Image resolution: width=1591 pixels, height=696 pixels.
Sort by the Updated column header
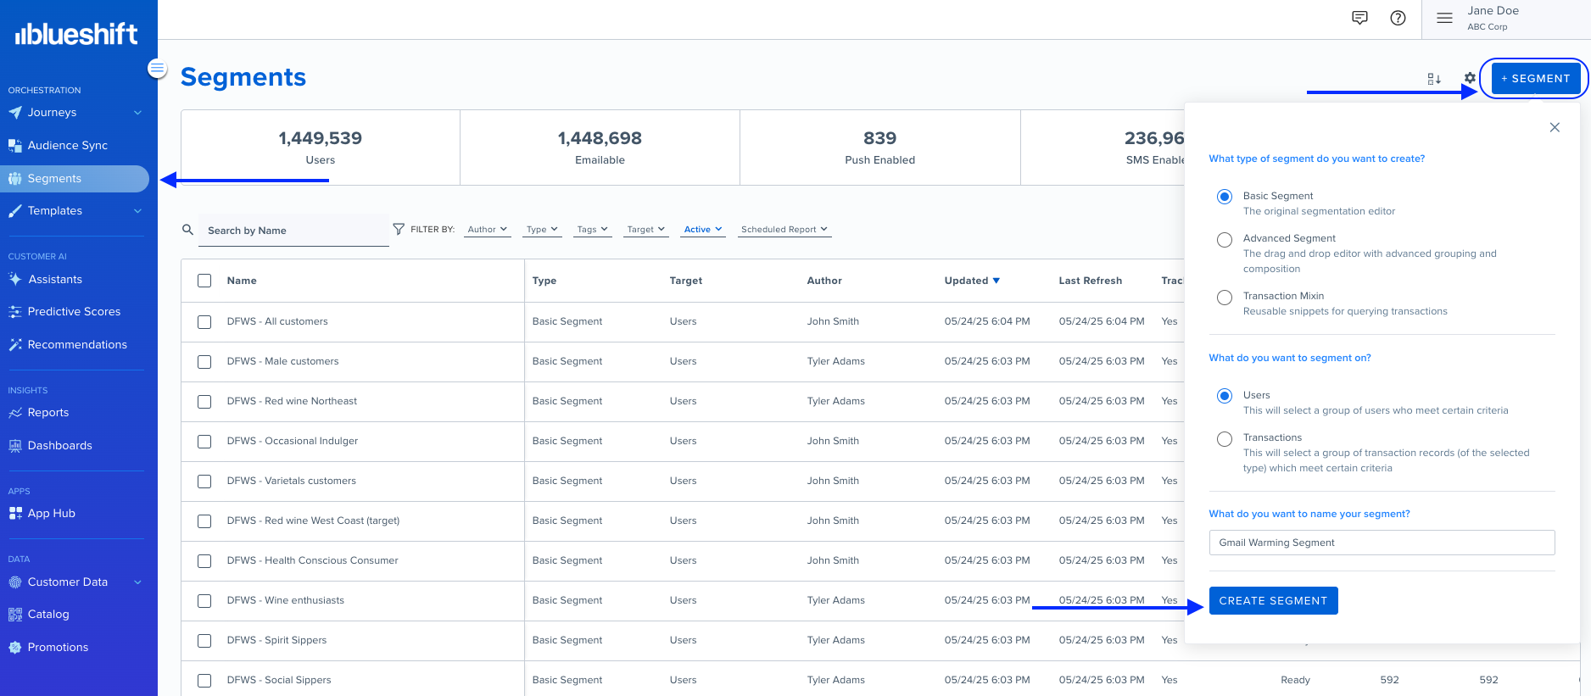972,281
